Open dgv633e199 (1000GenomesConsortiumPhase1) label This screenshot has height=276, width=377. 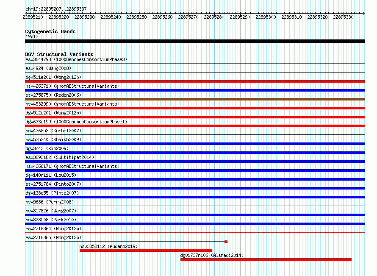click(76, 122)
